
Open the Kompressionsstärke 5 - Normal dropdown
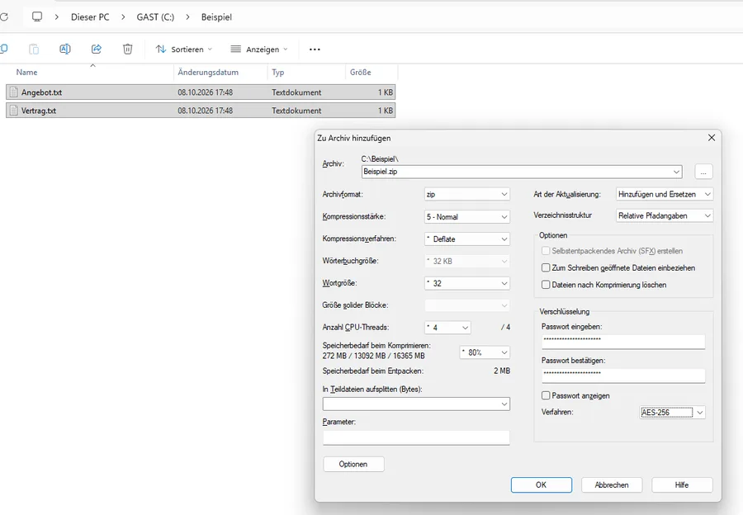467,216
